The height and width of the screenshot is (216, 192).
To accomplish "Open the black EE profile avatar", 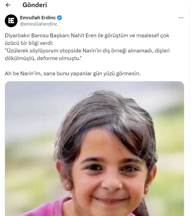I will 11,21.
